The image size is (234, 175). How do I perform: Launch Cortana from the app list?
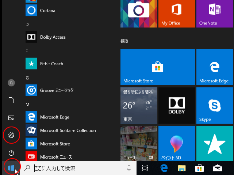coord(47,11)
